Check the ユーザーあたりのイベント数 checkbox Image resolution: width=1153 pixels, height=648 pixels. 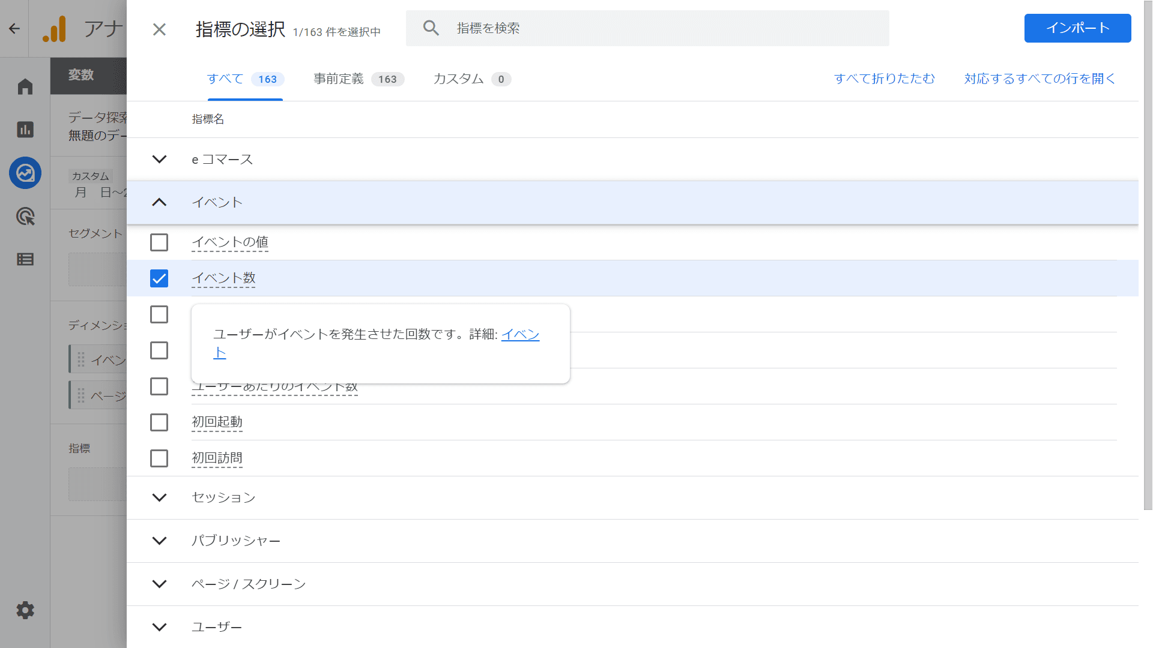(x=159, y=386)
